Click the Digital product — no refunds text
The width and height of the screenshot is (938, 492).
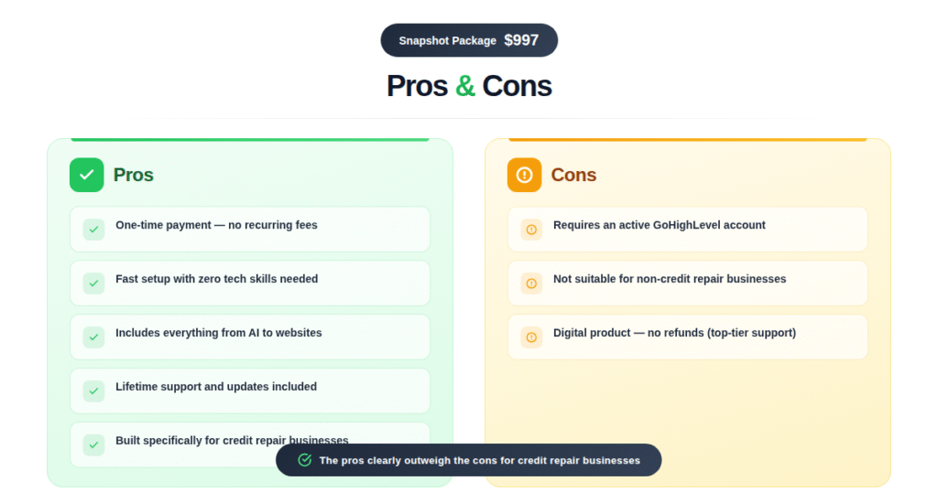pyautogui.click(x=674, y=333)
